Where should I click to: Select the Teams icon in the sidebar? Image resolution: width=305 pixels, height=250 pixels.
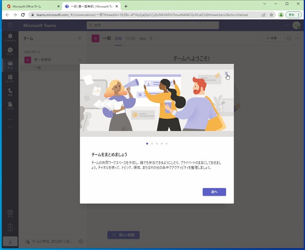[x=10, y=65]
